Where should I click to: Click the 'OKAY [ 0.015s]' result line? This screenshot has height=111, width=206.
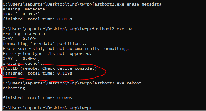point(21,14)
